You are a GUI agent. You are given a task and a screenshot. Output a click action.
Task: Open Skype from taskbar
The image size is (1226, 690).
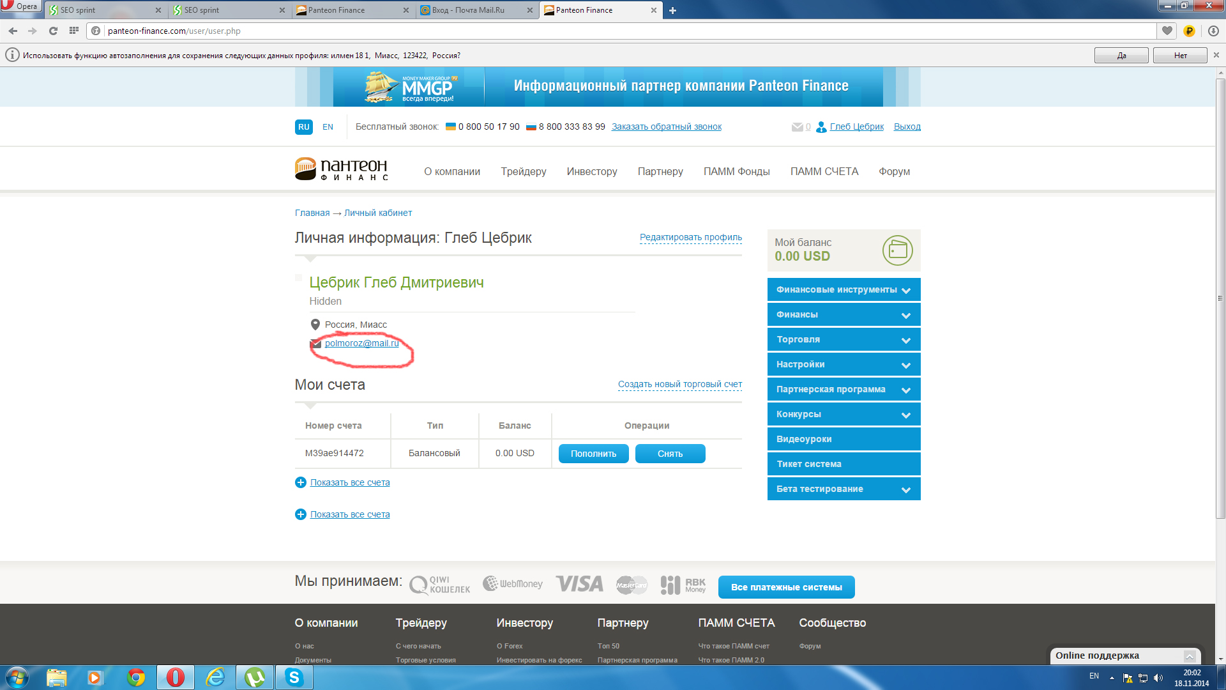(x=294, y=677)
